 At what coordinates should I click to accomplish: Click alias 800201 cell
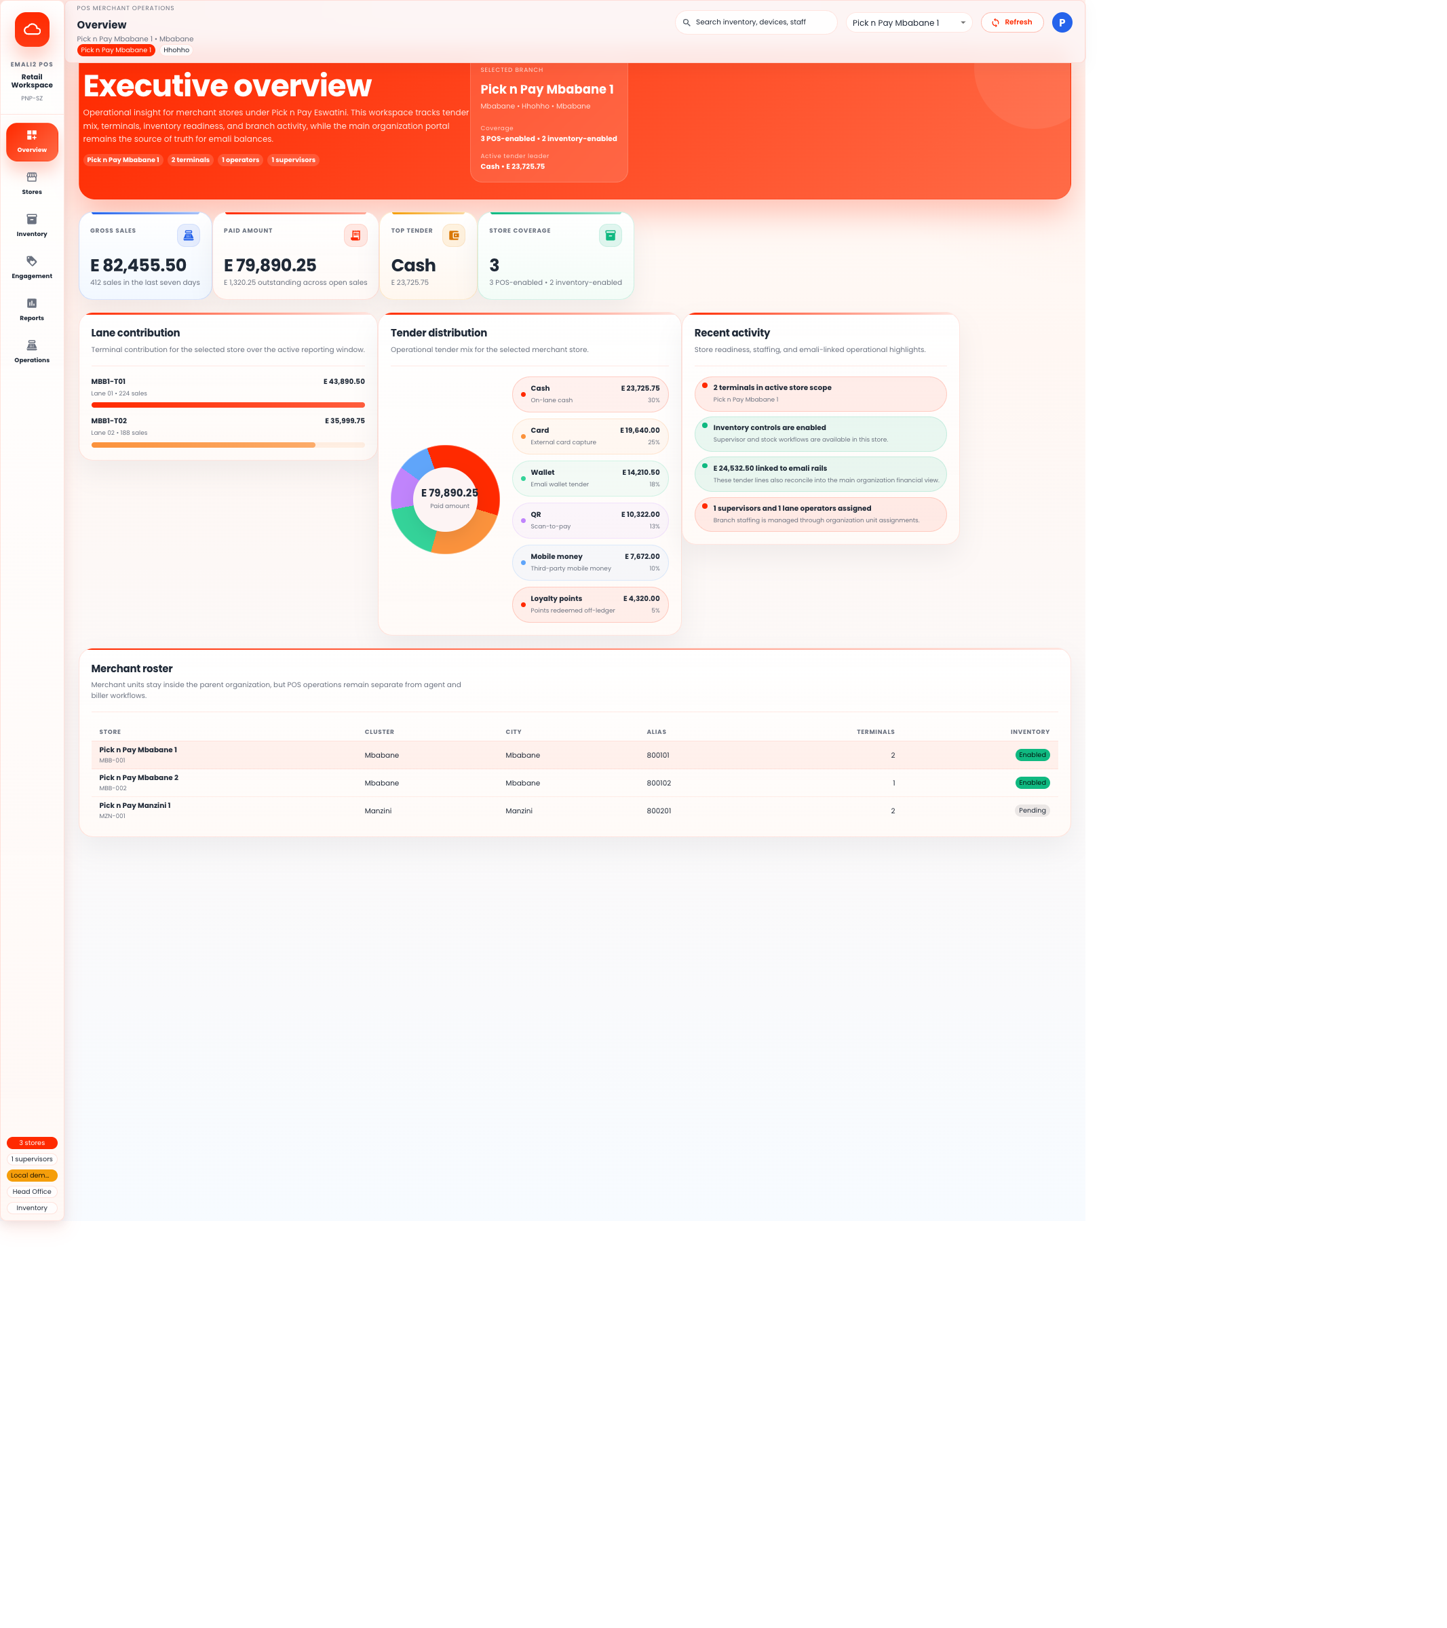[x=659, y=811]
